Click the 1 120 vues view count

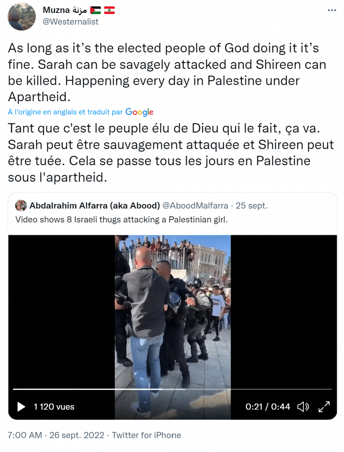[54, 407]
